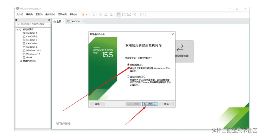Click the revert to snapshot icon
The height and width of the screenshot is (138, 262).
[x=106, y=15]
